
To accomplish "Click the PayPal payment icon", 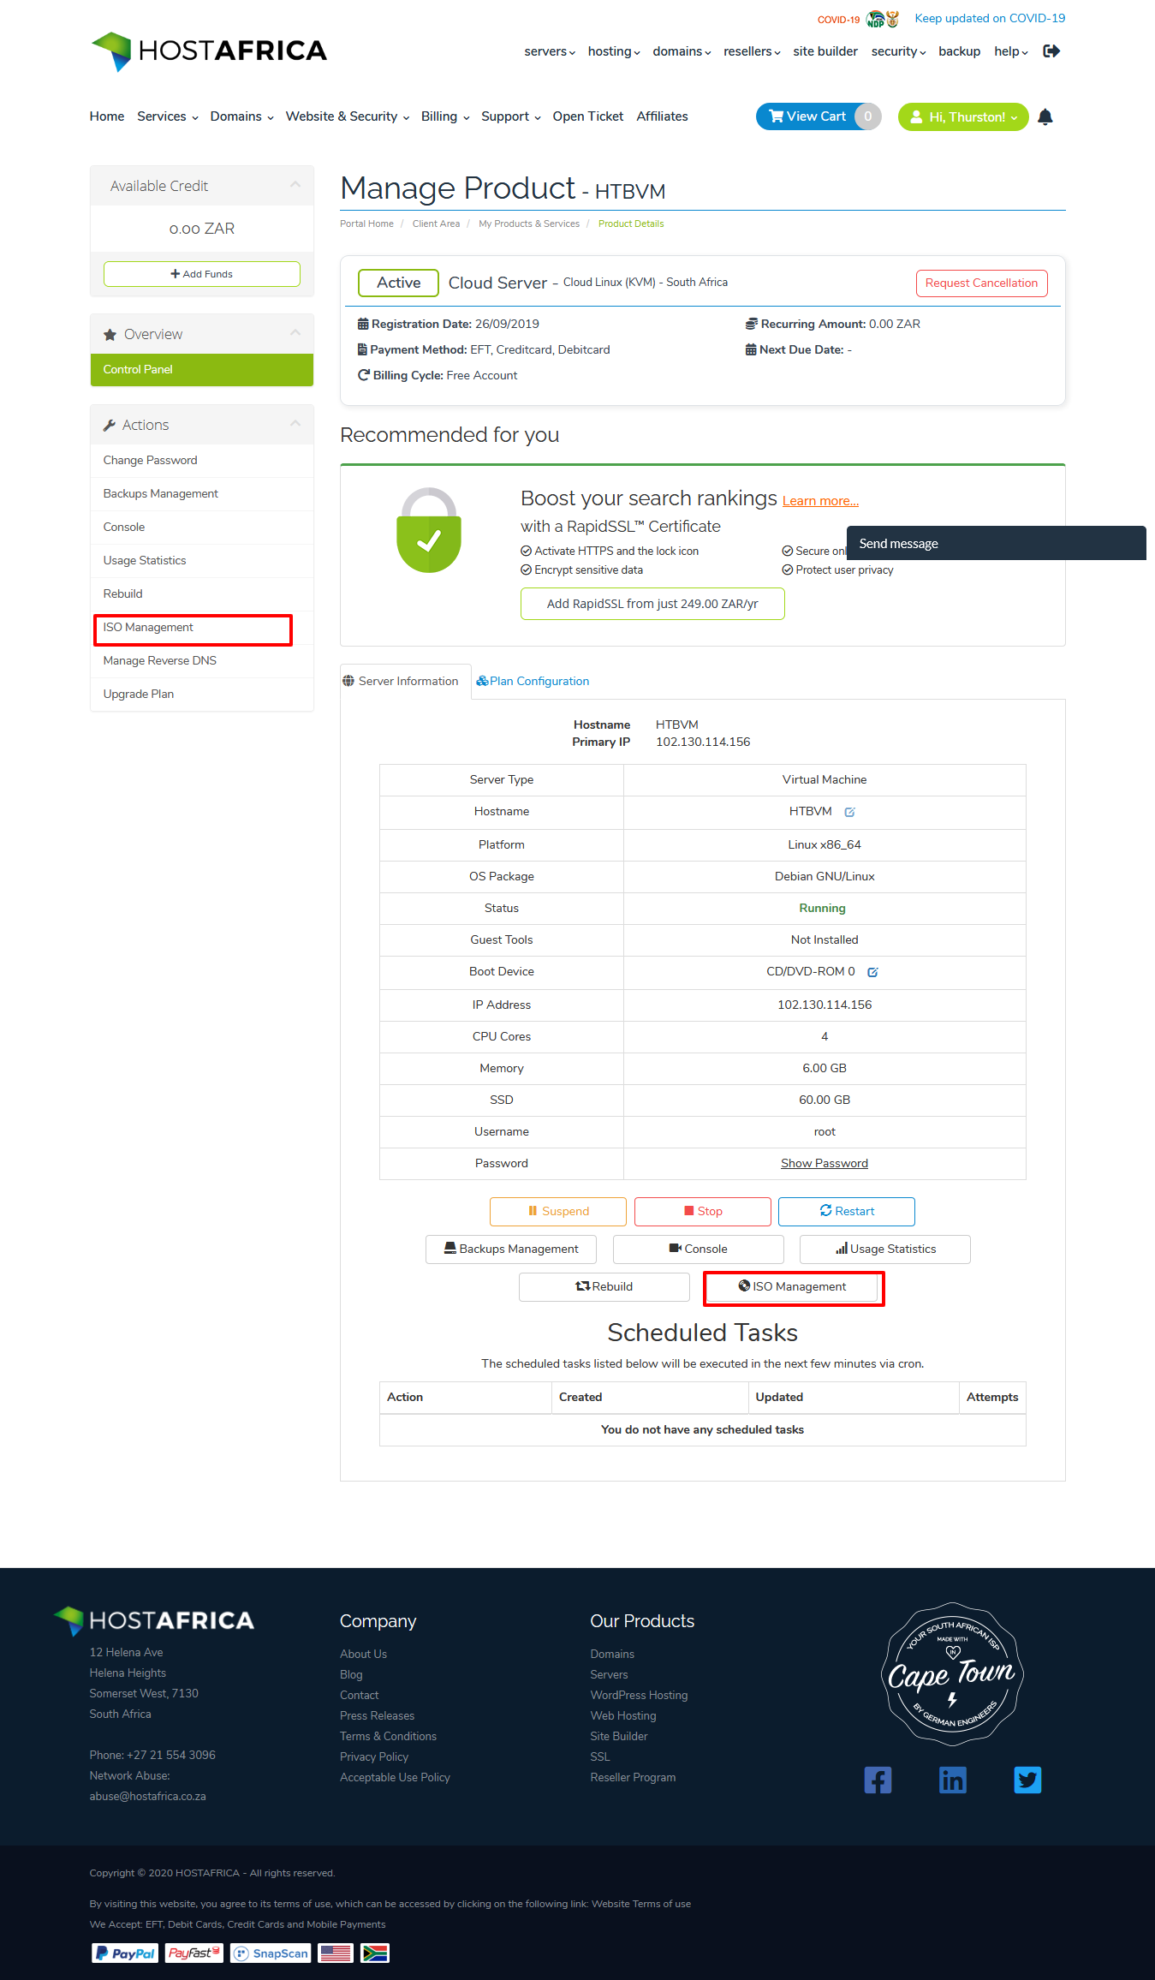I will click(125, 1953).
